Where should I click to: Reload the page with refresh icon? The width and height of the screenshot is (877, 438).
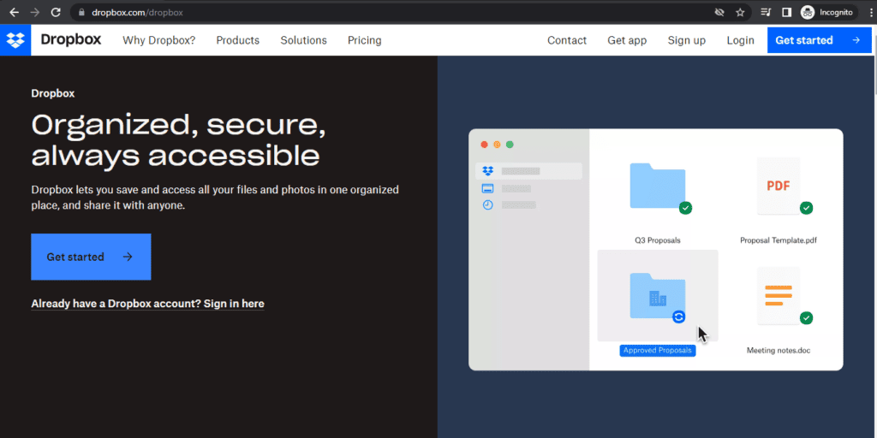click(56, 12)
